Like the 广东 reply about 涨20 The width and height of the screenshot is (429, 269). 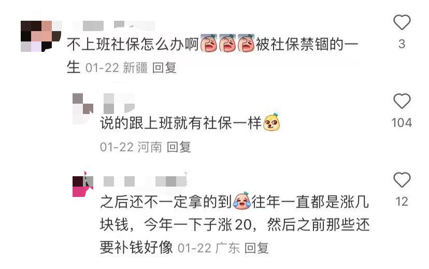click(x=402, y=180)
